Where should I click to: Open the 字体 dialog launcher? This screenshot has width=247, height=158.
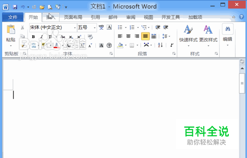tap(111, 54)
